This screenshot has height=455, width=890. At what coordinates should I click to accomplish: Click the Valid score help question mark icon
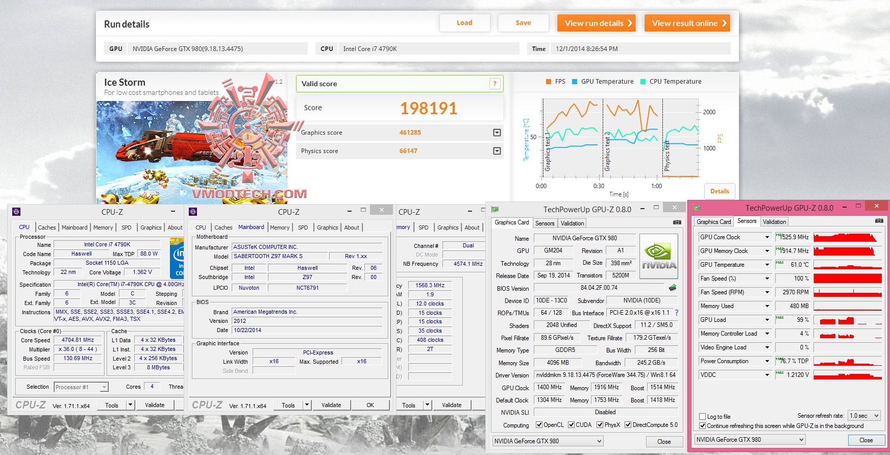point(495,84)
